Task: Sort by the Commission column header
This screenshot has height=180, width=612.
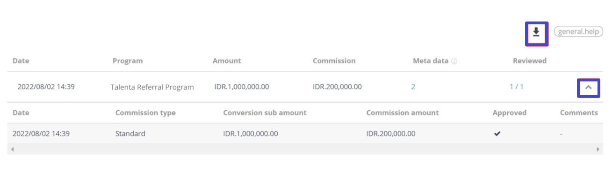Action: (334, 61)
